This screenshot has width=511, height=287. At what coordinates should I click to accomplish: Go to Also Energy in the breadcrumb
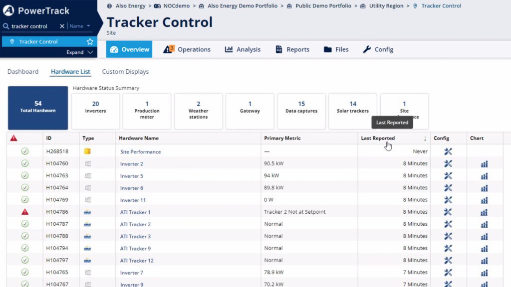pos(130,6)
